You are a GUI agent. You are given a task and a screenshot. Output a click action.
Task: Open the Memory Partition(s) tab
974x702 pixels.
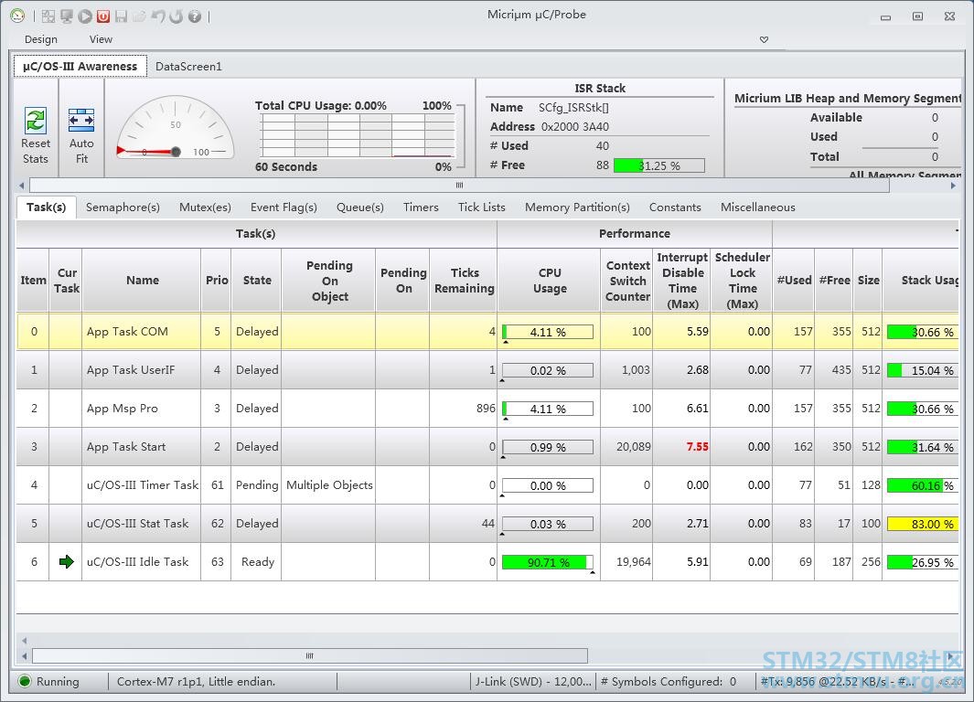tap(577, 207)
